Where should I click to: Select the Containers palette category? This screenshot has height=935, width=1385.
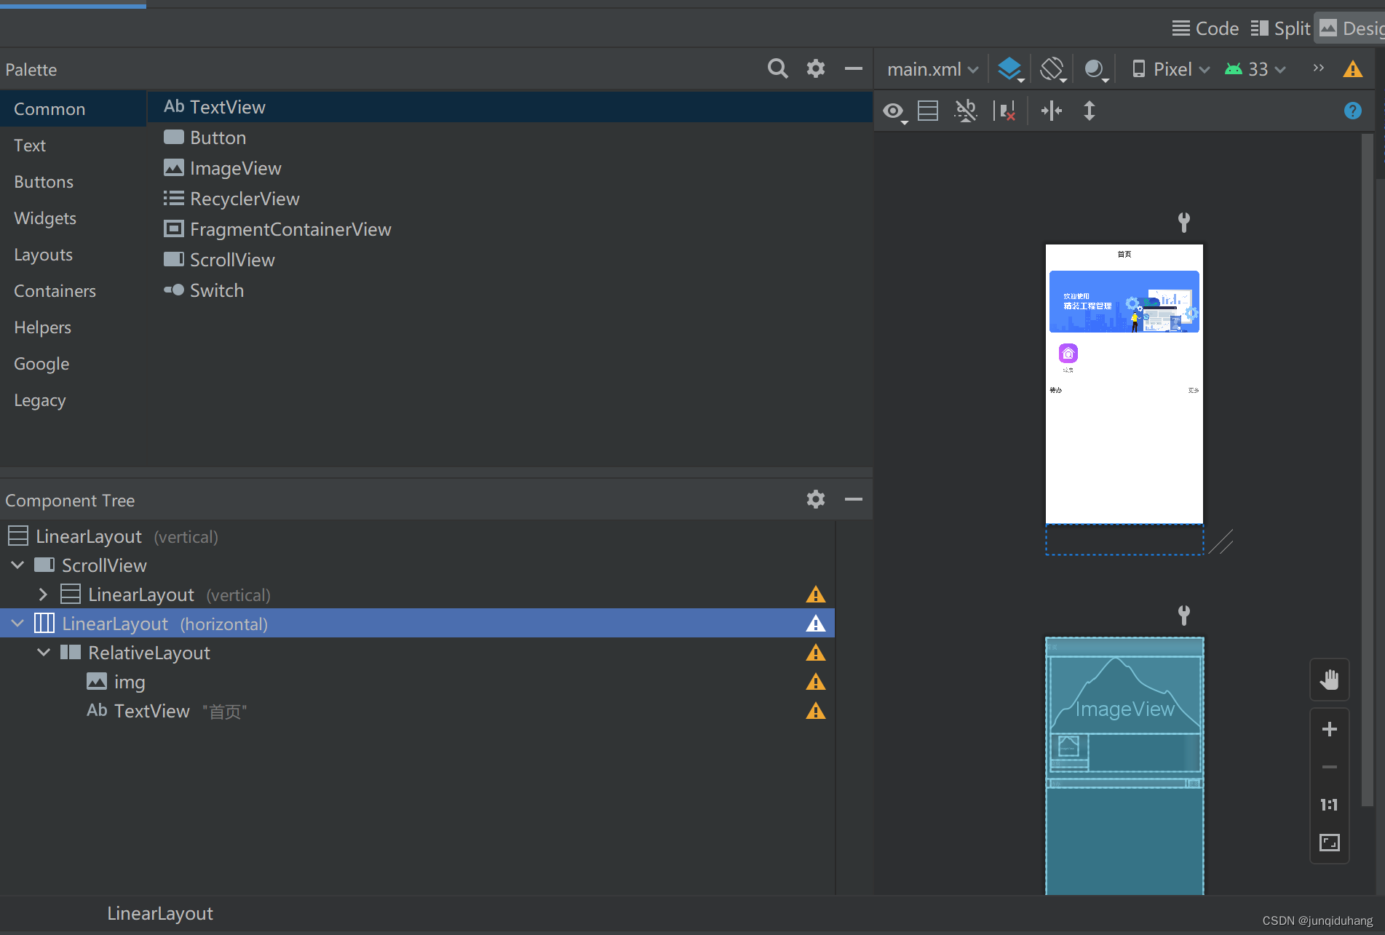(73, 291)
